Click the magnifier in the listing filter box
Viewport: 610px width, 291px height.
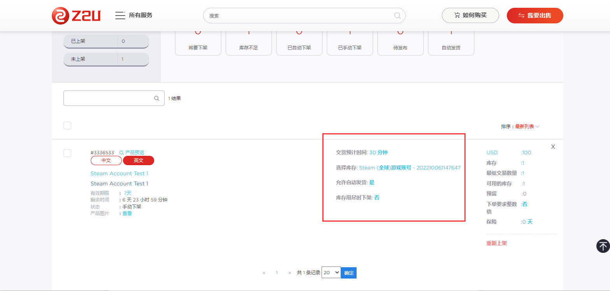coord(156,99)
